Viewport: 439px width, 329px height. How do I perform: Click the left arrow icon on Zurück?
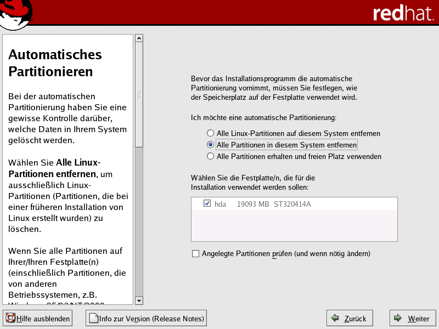[335, 319]
